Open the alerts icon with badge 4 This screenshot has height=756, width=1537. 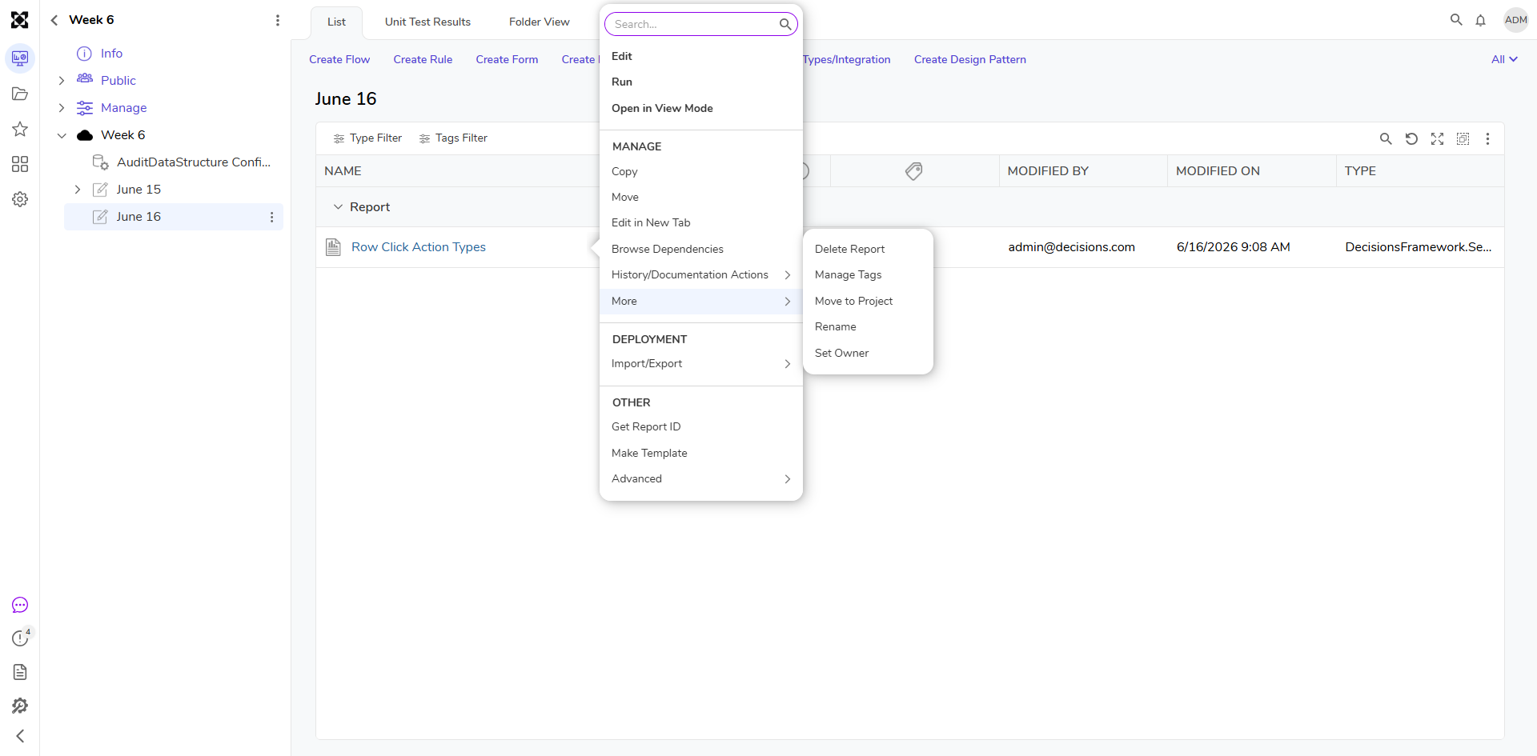coord(21,638)
